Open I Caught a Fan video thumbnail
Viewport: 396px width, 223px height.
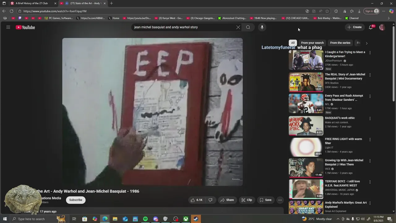coord(306,60)
